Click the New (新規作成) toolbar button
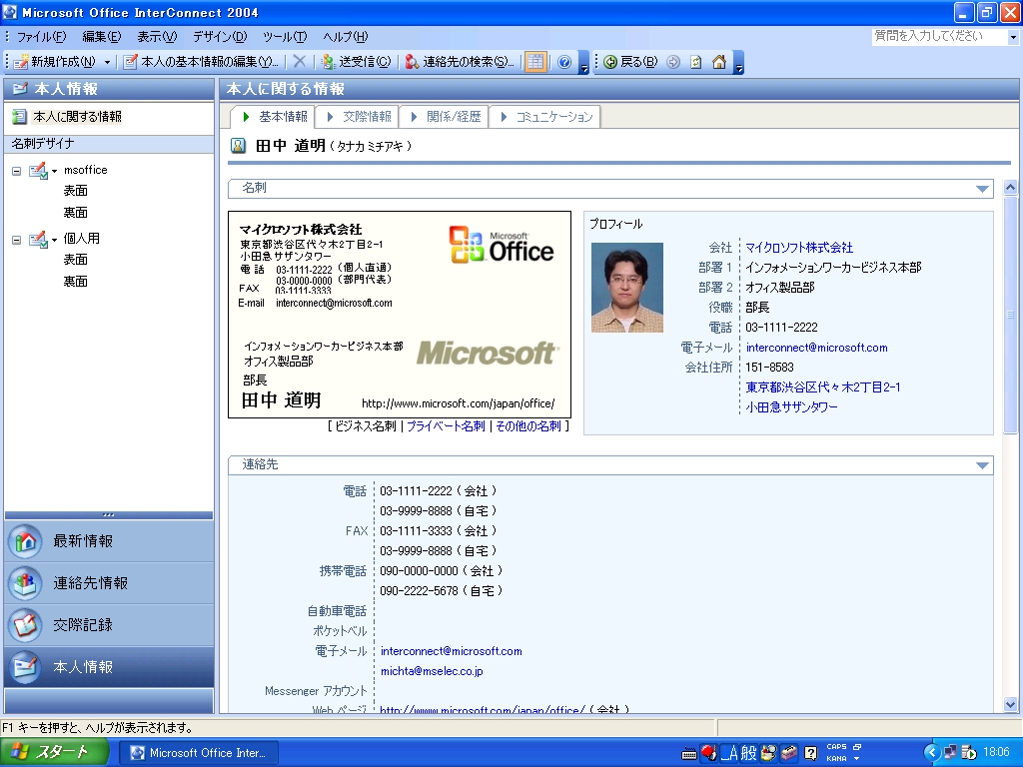This screenshot has height=767, width=1023. [x=55, y=62]
